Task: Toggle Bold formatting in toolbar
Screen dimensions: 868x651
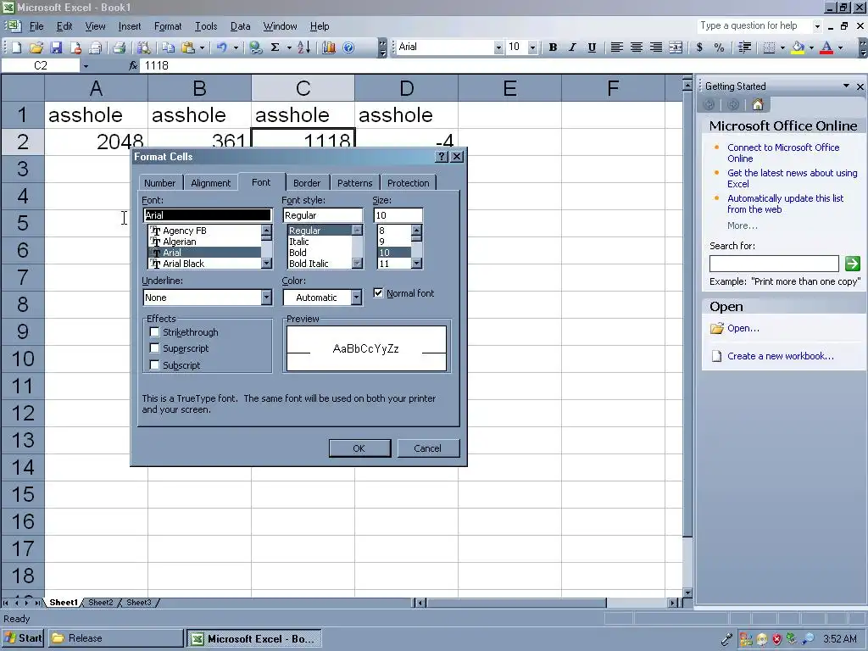Action: [553, 47]
